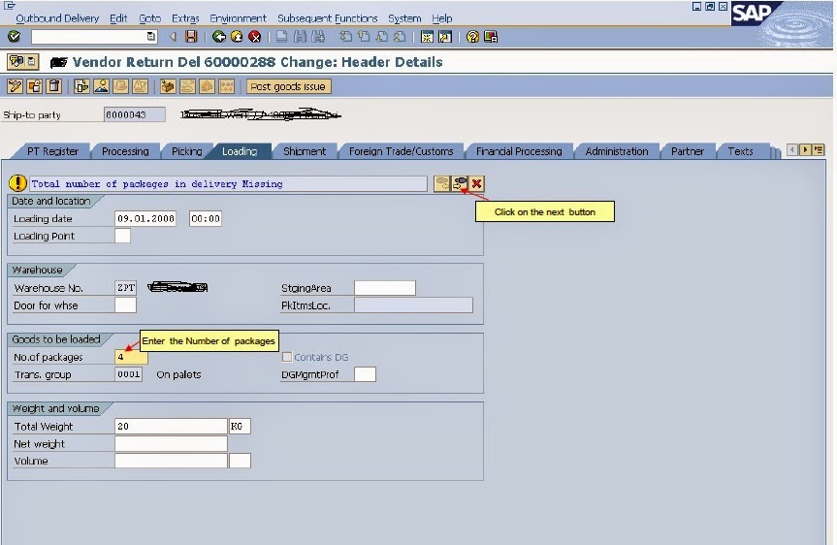Open the Help question mark icon

click(x=472, y=37)
